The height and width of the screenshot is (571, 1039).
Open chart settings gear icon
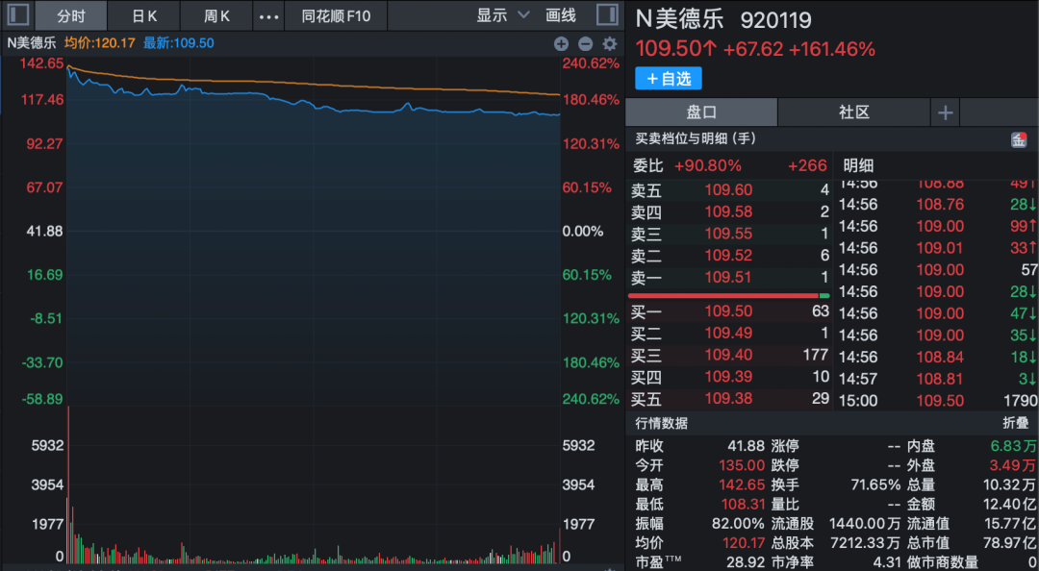coord(609,43)
